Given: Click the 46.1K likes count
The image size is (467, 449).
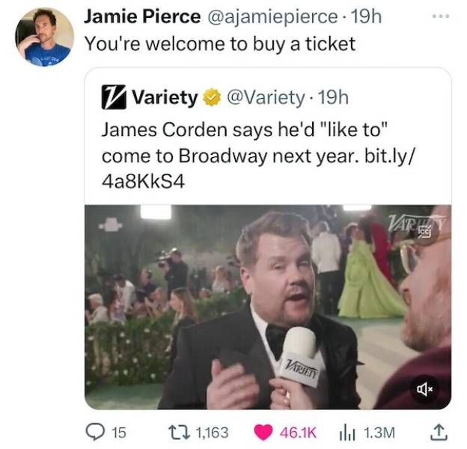Looking at the screenshot, I should [298, 432].
